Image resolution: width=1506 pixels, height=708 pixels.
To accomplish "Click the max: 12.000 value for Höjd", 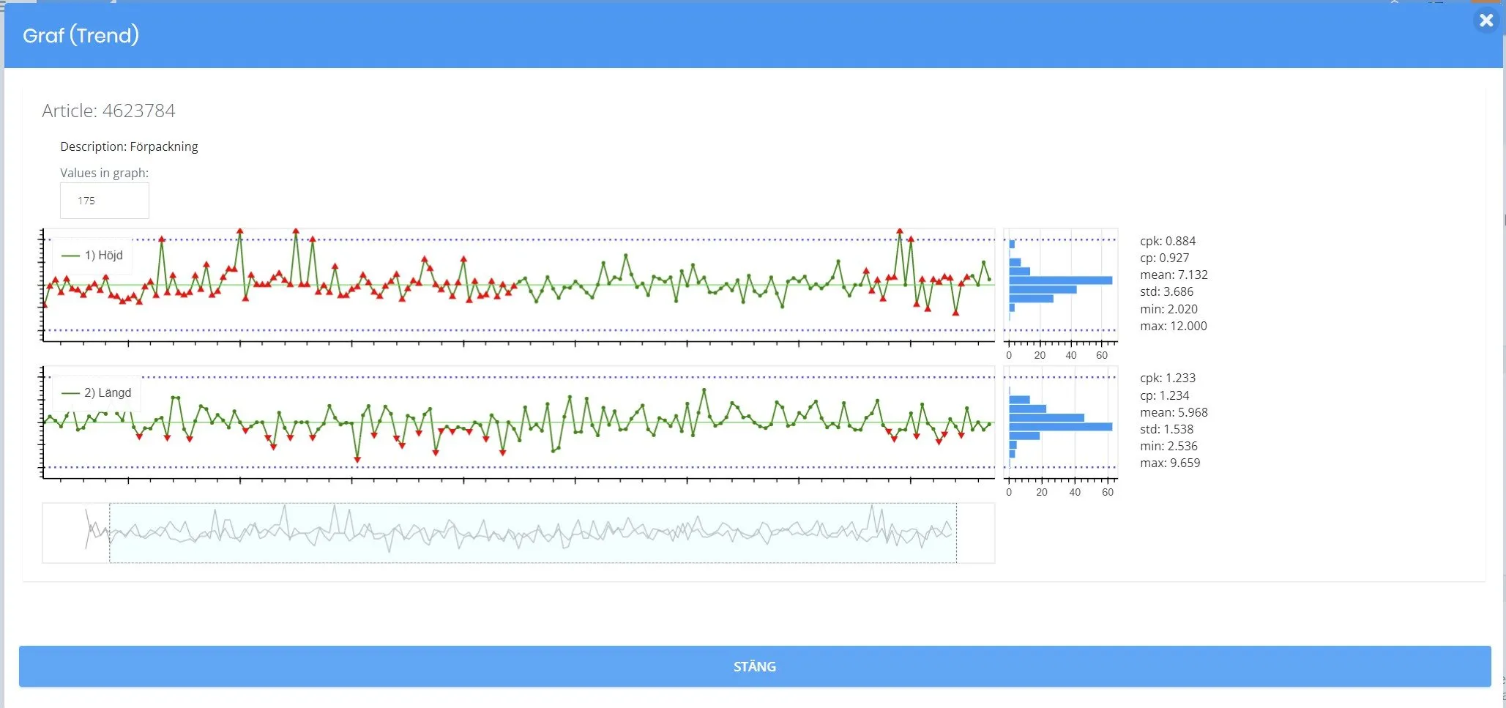I will [1174, 326].
